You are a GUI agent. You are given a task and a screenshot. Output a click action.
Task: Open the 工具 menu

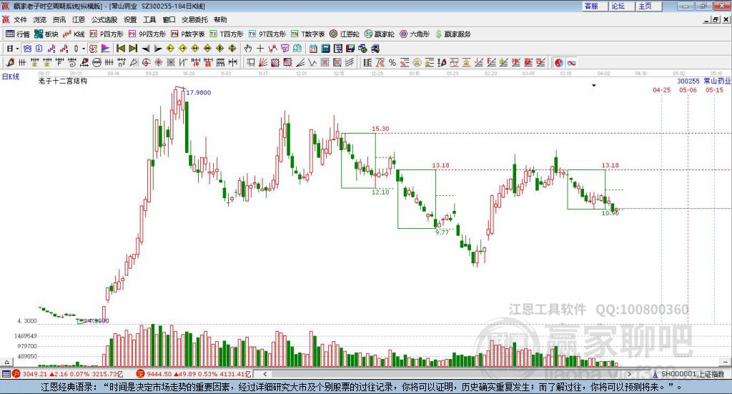pyautogui.click(x=149, y=19)
